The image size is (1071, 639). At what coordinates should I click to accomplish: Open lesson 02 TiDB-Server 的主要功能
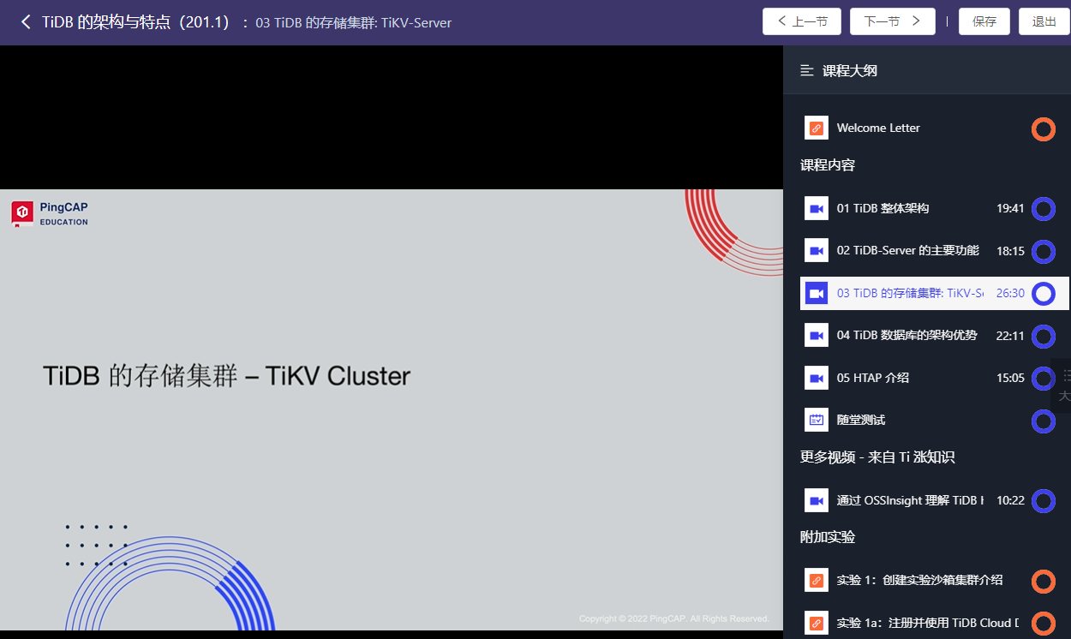coord(907,250)
